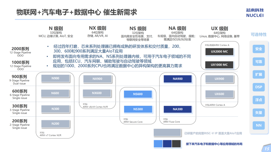The height and width of the screenshot is (152, 271).
Task: Click legend text 接下来汽车电子和数据中心
Action: tap(214, 144)
